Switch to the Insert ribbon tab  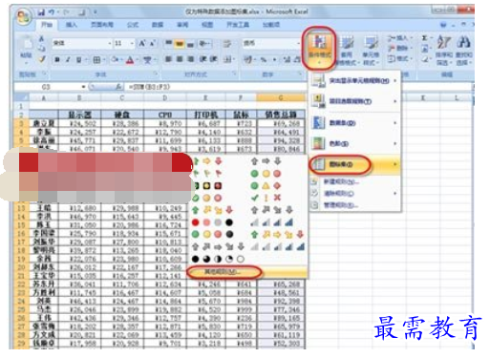pos(72,25)
